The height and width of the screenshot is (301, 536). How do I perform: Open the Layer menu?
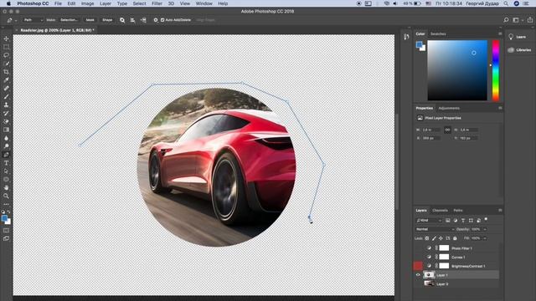point(106,3)
